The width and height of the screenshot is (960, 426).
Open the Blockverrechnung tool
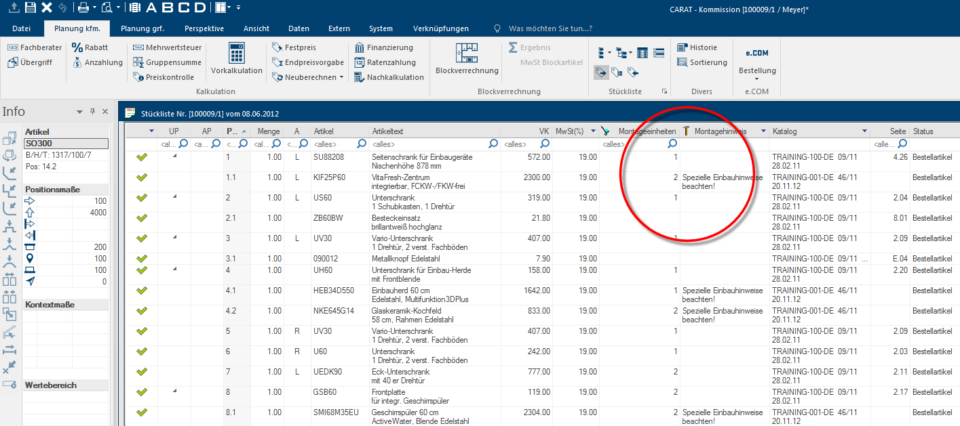pos(466,54)
